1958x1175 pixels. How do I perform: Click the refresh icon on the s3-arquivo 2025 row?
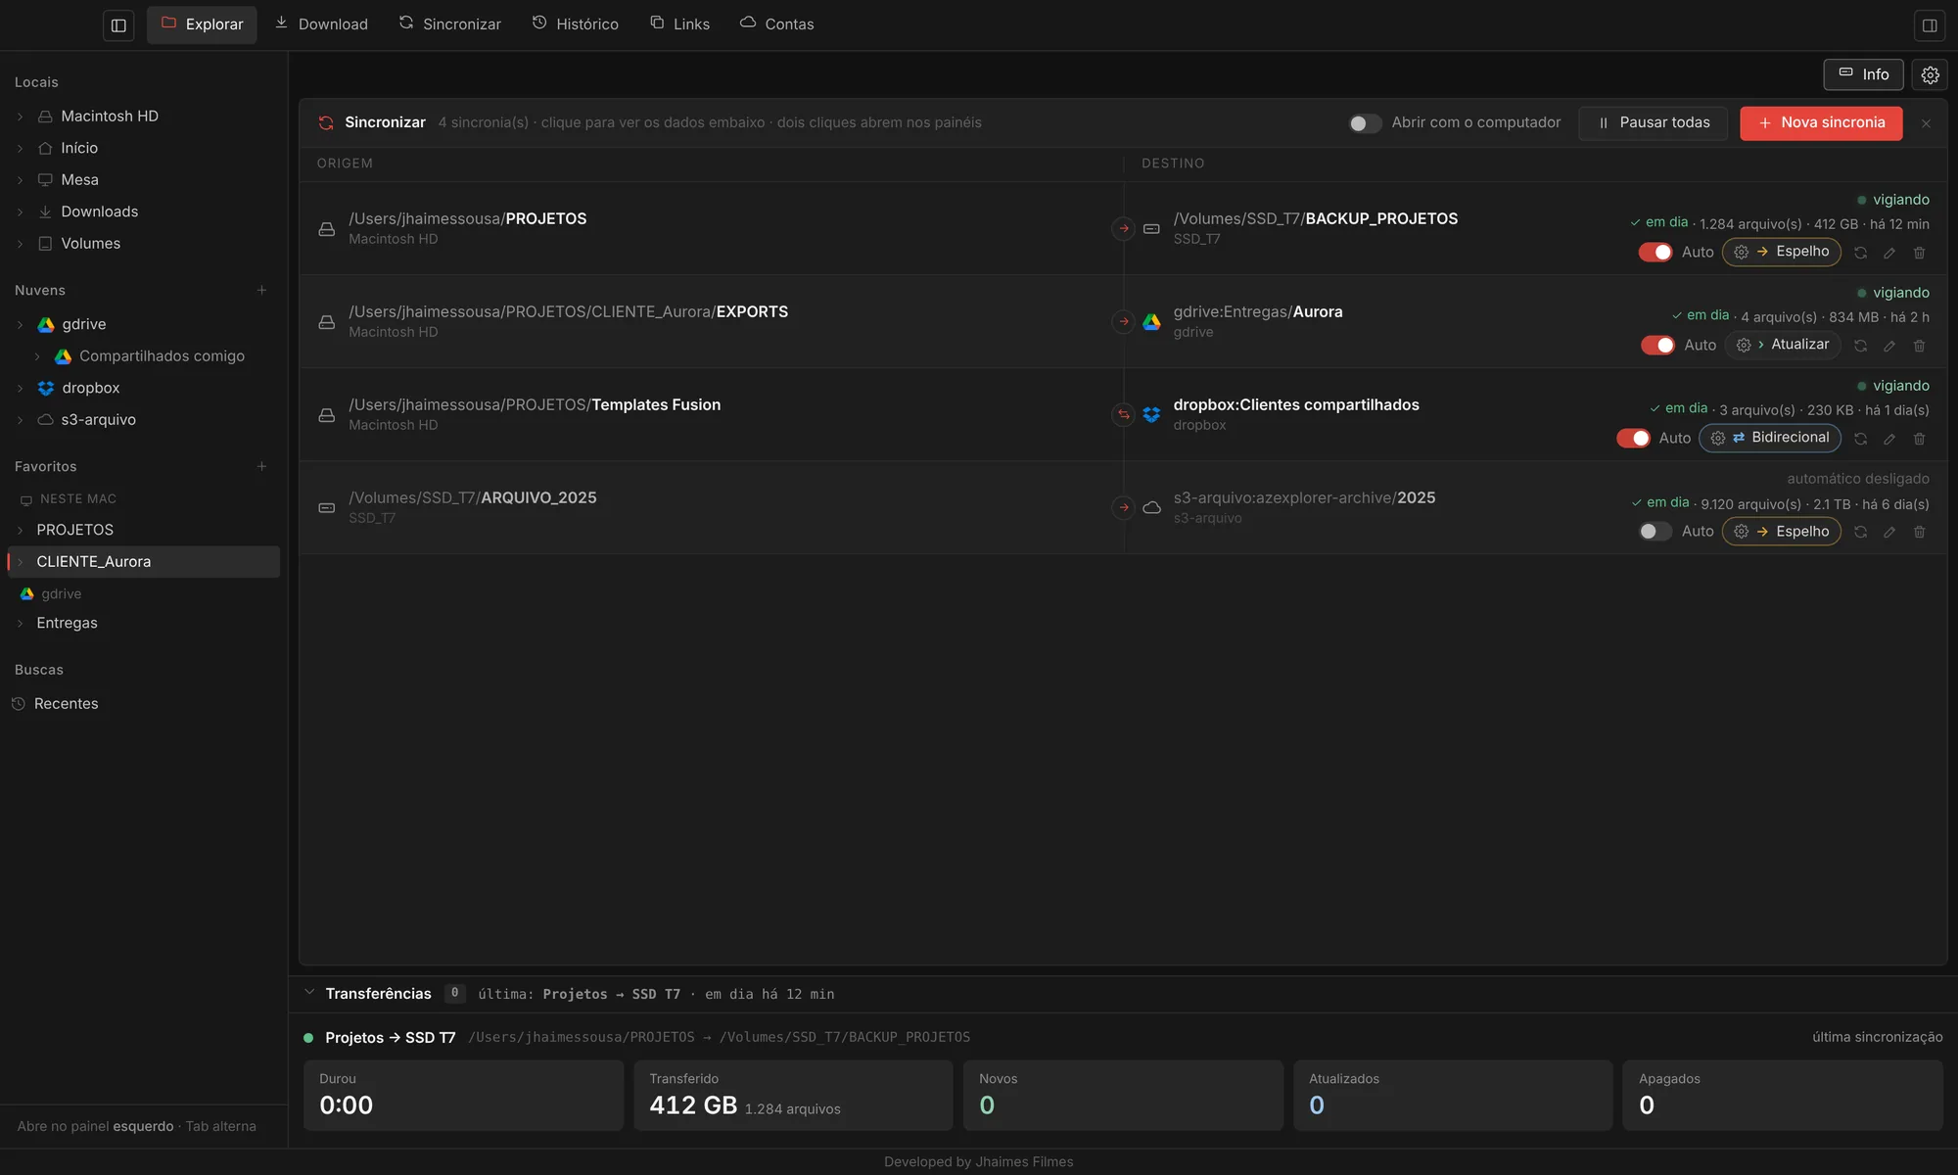[x=1860, y=532]
